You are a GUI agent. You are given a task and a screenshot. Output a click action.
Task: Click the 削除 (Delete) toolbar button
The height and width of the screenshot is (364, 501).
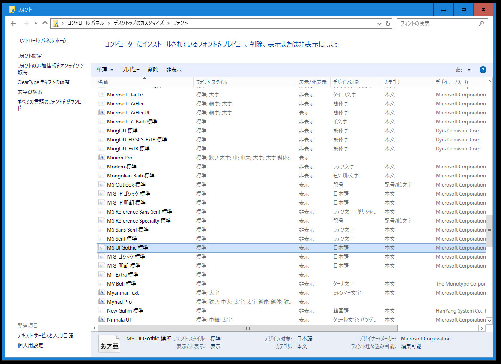click(x=153, y=70)
